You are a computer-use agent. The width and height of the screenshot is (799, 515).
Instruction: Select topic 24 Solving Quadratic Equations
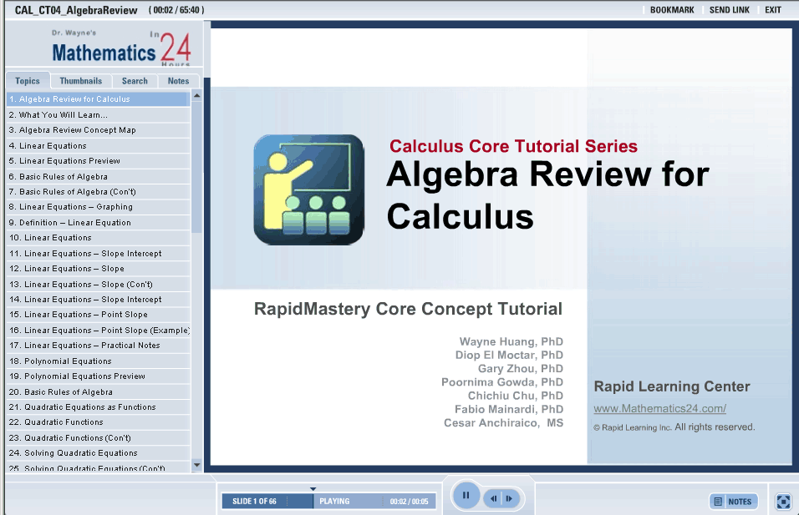point(99,453)
